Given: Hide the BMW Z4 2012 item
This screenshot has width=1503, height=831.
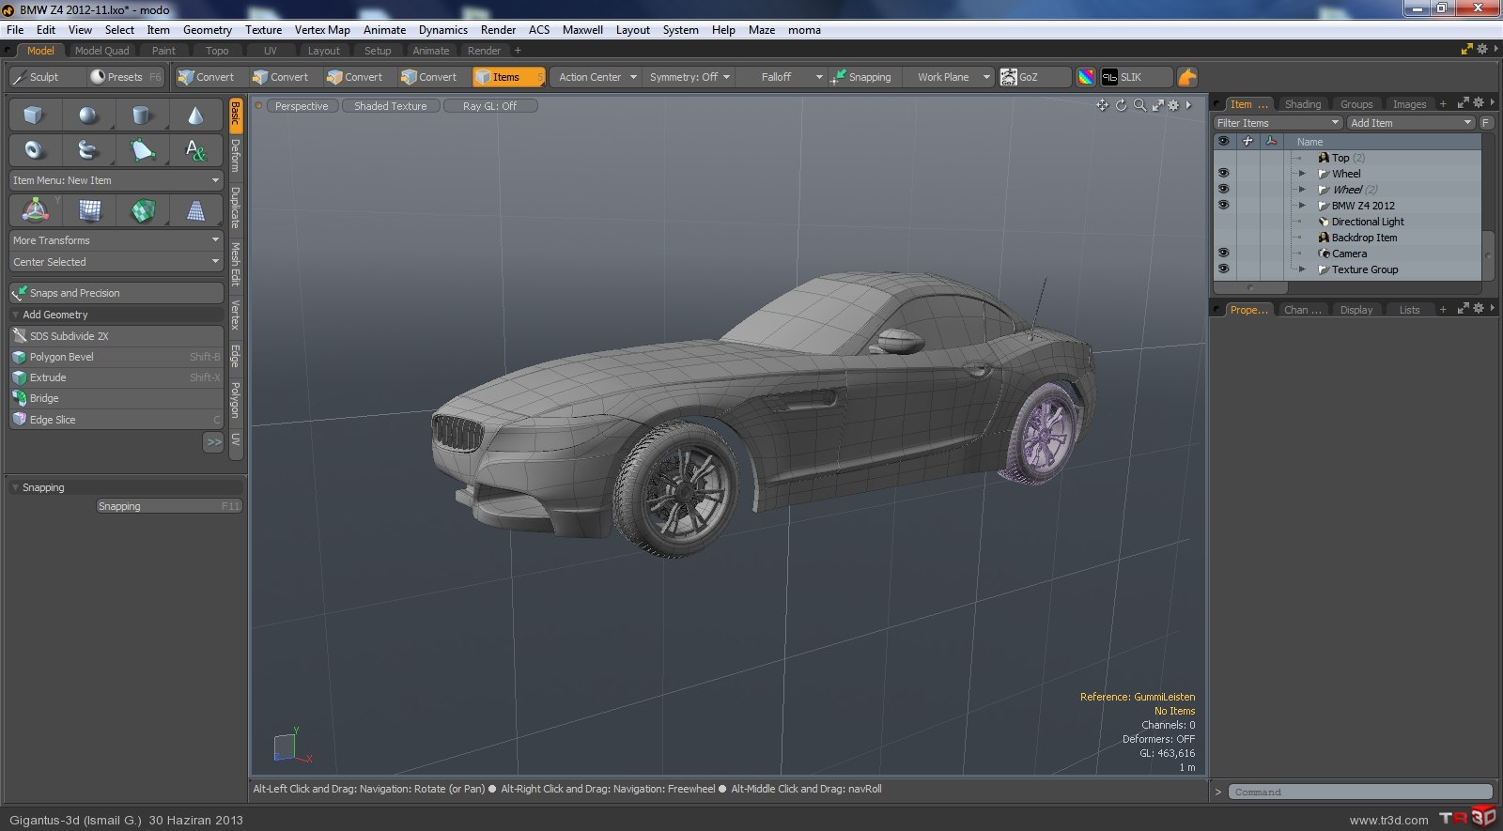Looking at the screenshot, I should coord(1223,205).
